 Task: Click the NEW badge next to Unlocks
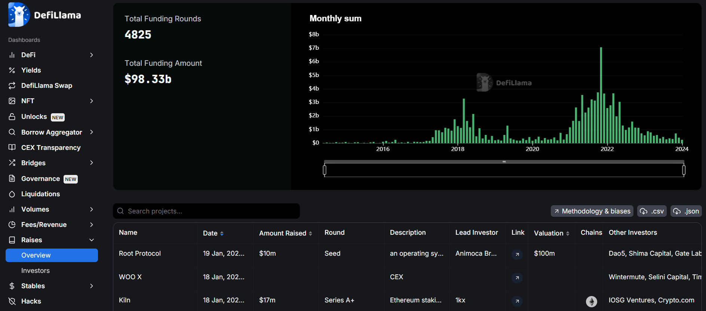(x=58, y=117)
